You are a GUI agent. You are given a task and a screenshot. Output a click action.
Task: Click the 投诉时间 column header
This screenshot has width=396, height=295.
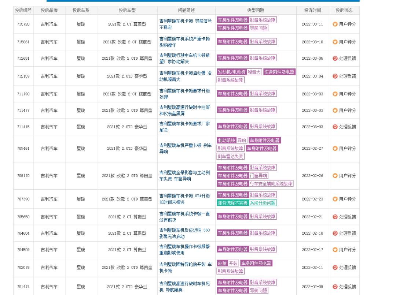(312, 10)
